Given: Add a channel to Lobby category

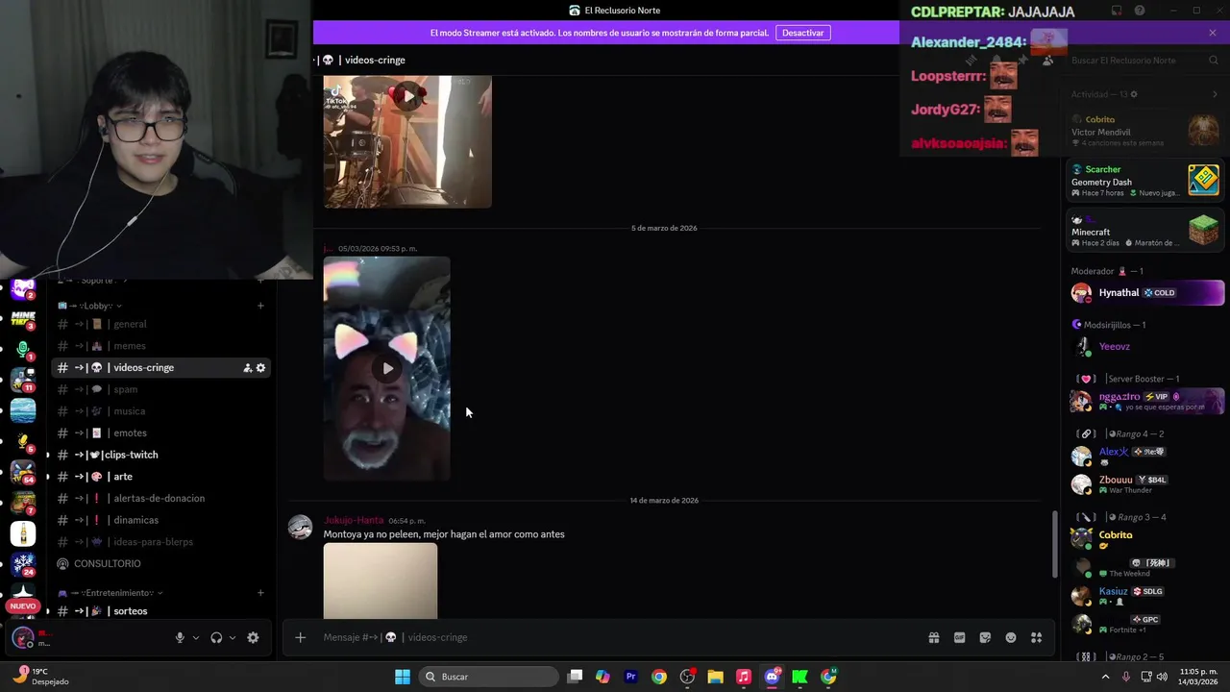Looking at the screenshot, I should click(260, 306).
